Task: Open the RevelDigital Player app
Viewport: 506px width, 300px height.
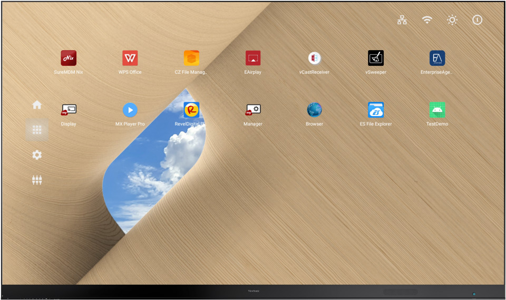Action: [x=191, y=110]
